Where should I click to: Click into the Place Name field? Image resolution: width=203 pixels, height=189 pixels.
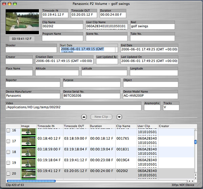click(x=19, y=73)
